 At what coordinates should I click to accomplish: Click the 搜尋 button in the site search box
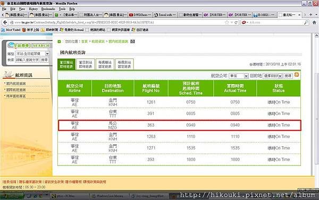pyautogui.click(x=44, y=60)
